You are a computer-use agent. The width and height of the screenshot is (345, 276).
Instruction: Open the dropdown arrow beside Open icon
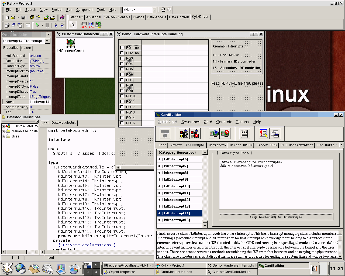[18, 18]
